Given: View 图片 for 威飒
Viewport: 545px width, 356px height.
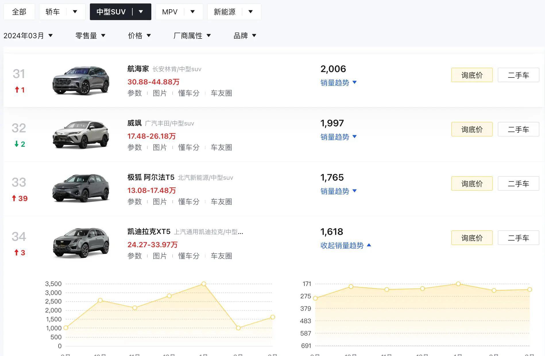Looking at the screenshot, I should 160,147.
